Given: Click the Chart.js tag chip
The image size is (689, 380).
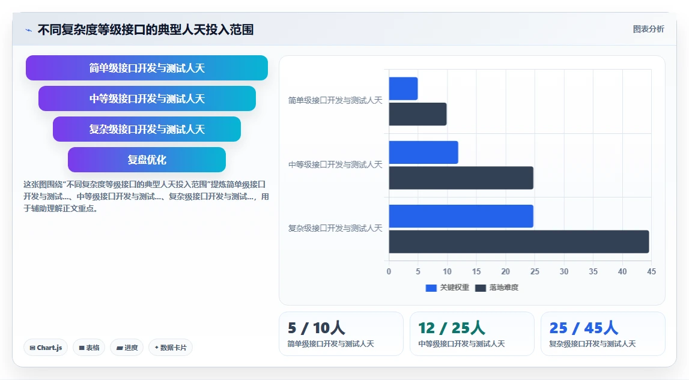Looking at the screenshot, I should click(x=46, y=348).
